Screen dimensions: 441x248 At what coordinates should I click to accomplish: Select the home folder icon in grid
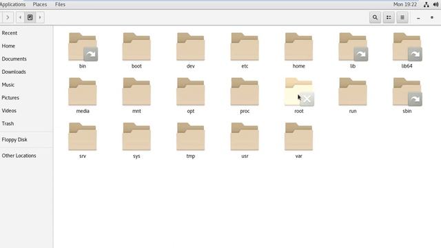point(298,47)
